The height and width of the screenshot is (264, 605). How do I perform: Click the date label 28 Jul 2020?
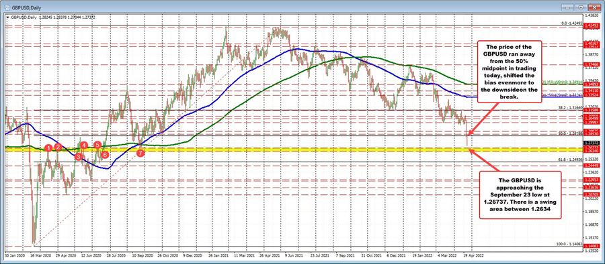tap(116, 255)
